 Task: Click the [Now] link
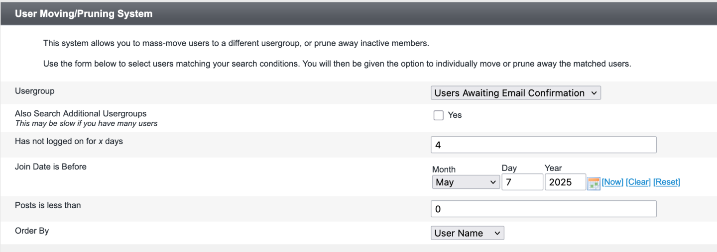[612, 182]
